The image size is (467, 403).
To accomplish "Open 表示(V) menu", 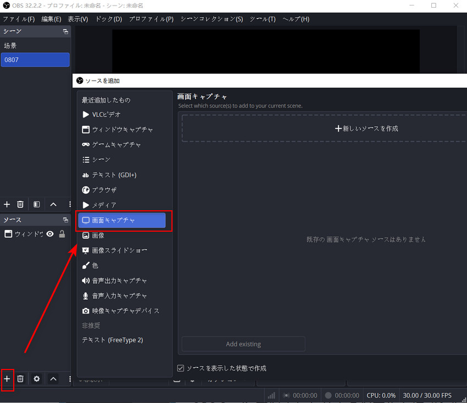I will click(x=77, y=19).
